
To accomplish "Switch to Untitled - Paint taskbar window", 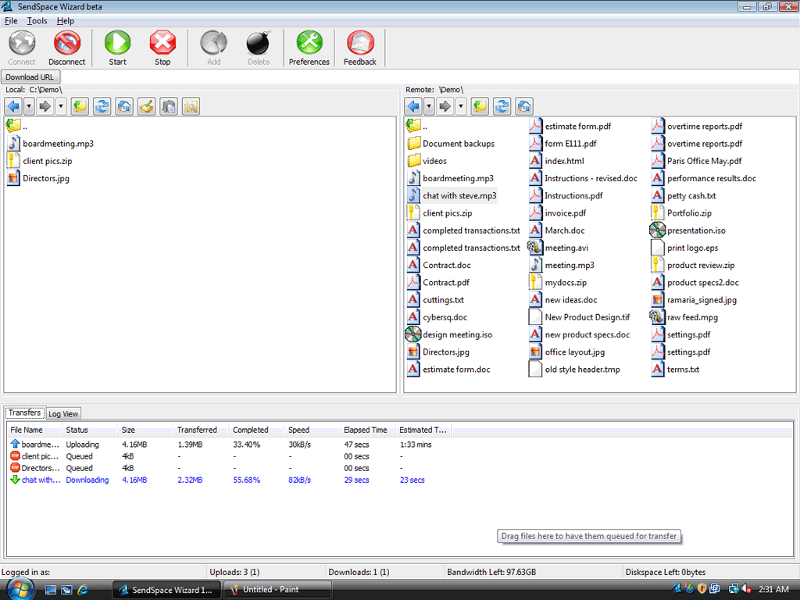I will point(278,590).
